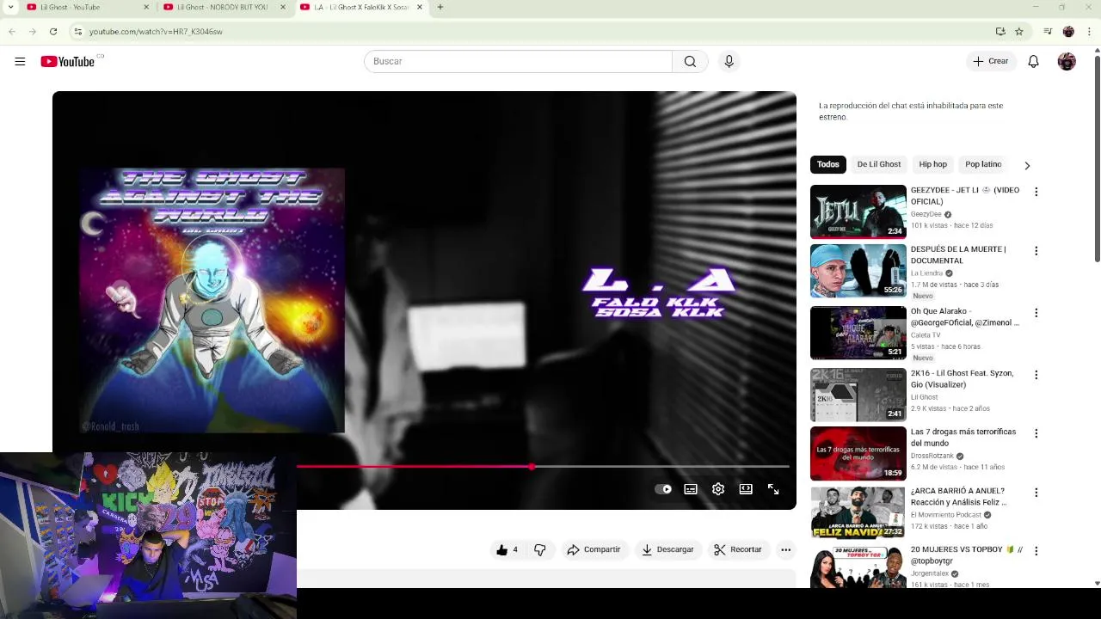Install app icon in address bar

click(1000, 31)
